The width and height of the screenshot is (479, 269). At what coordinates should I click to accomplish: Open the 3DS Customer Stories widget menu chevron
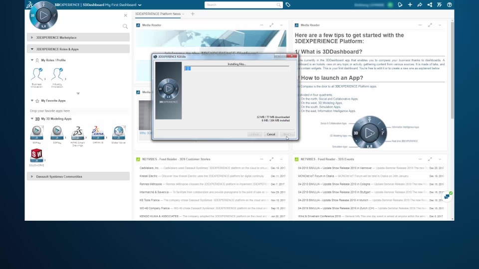point(281,159)
